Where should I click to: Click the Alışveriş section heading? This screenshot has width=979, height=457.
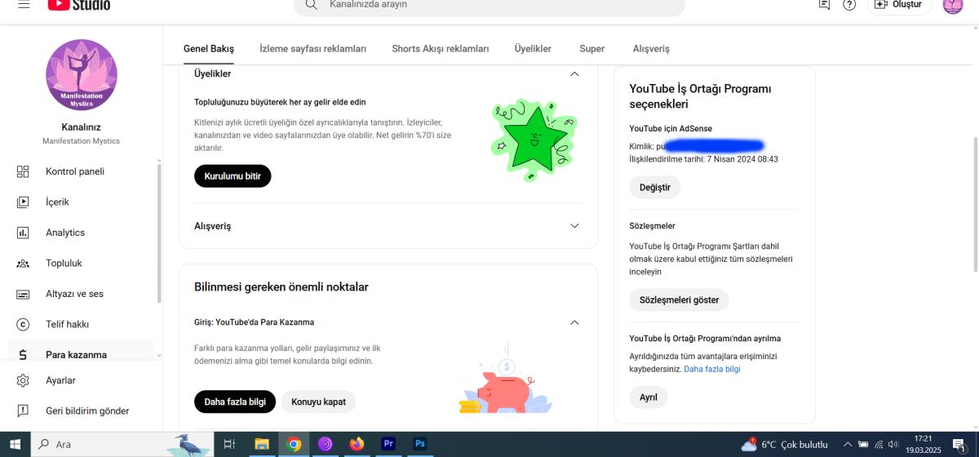tap(212, 226)
